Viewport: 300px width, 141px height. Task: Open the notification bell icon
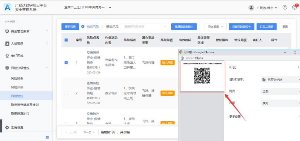coord(294,8)
